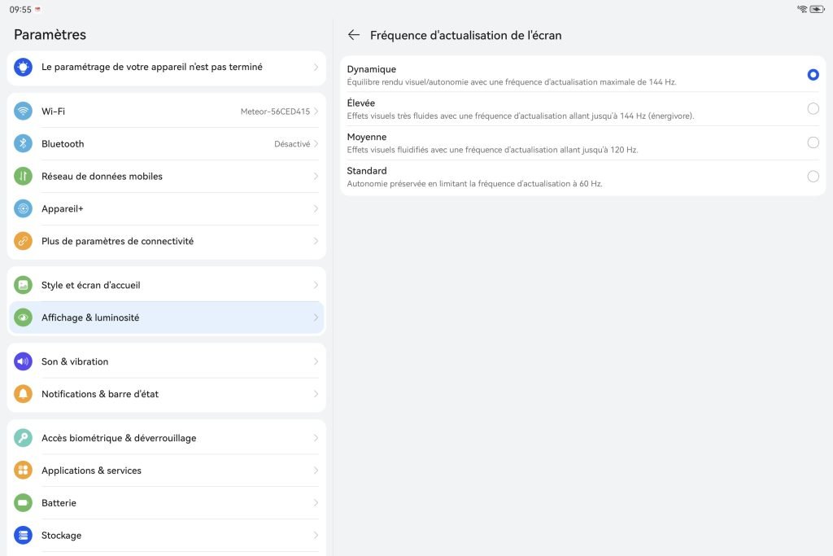833x556 pixels.
Task: Tap status bar Wi-Fi signal icon
Action: point(802,9)
